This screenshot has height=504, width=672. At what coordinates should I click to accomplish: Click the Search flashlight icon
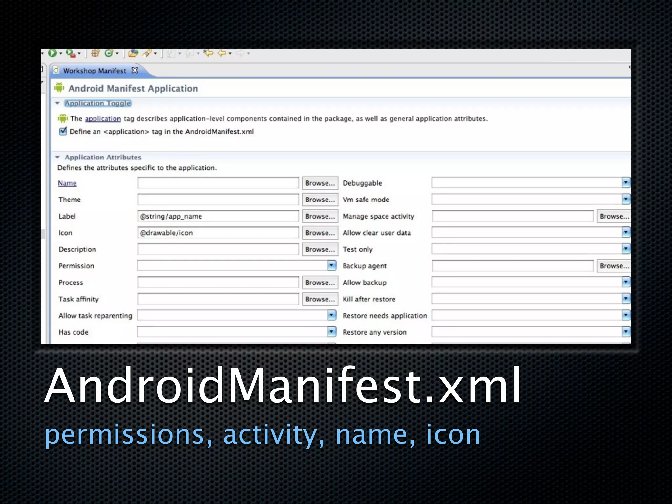(147, 53)
